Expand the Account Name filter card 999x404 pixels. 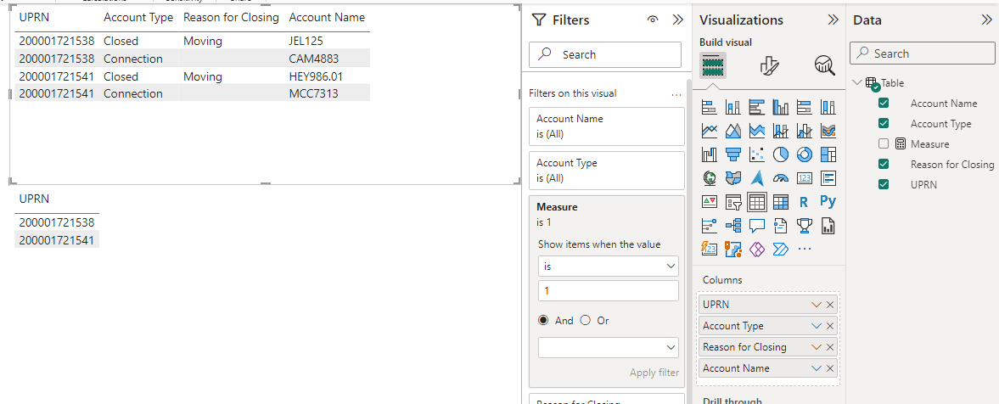607,126
